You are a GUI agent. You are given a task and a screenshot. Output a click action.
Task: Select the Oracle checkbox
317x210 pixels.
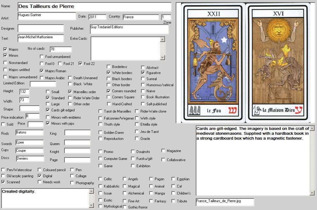click(137, 139)
